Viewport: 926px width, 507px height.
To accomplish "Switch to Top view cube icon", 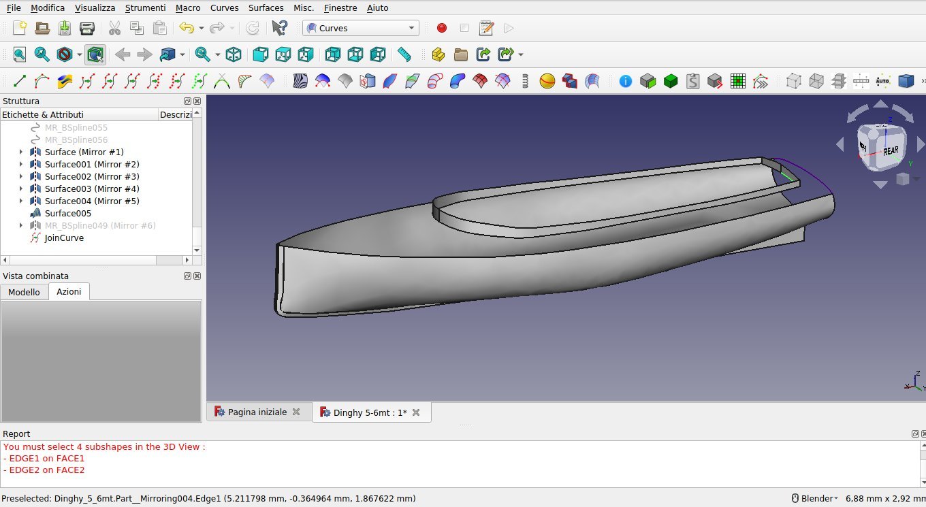I will pos(283,54).
